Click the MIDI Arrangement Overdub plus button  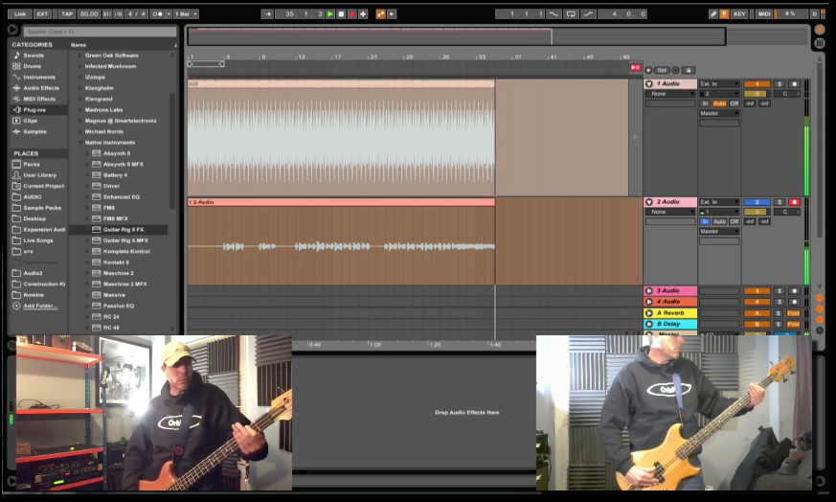(363, 13)
